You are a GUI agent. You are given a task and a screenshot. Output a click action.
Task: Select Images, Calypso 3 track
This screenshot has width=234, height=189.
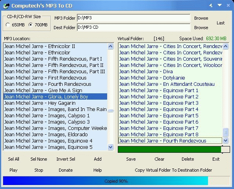pyautogui.click(x=55, y=122)
